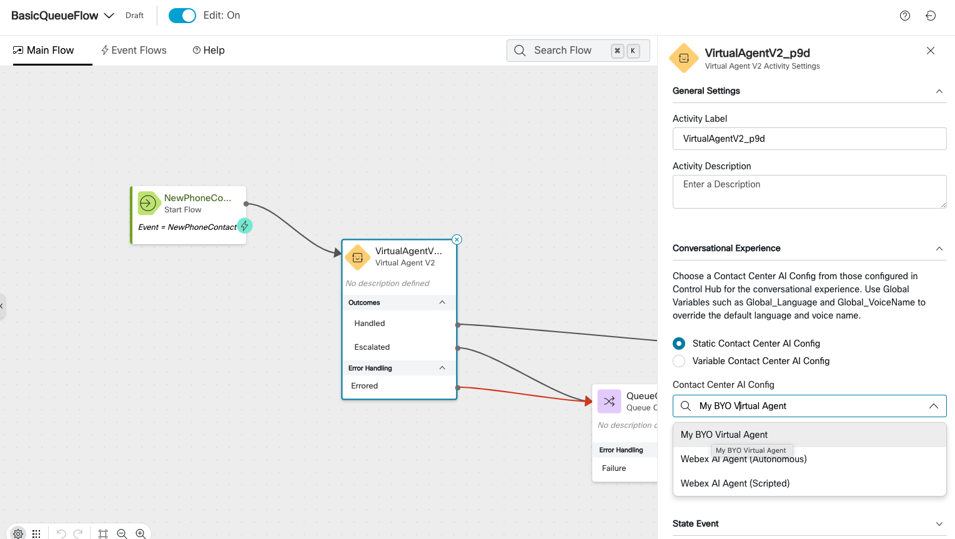This screenshot has width=955, height=539.
Task: Click the Activity Description text area
Action: (x=809, y=192)
